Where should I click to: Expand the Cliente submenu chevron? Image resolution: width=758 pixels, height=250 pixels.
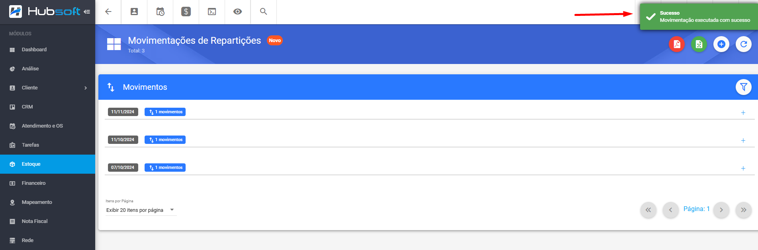(86, 88)
